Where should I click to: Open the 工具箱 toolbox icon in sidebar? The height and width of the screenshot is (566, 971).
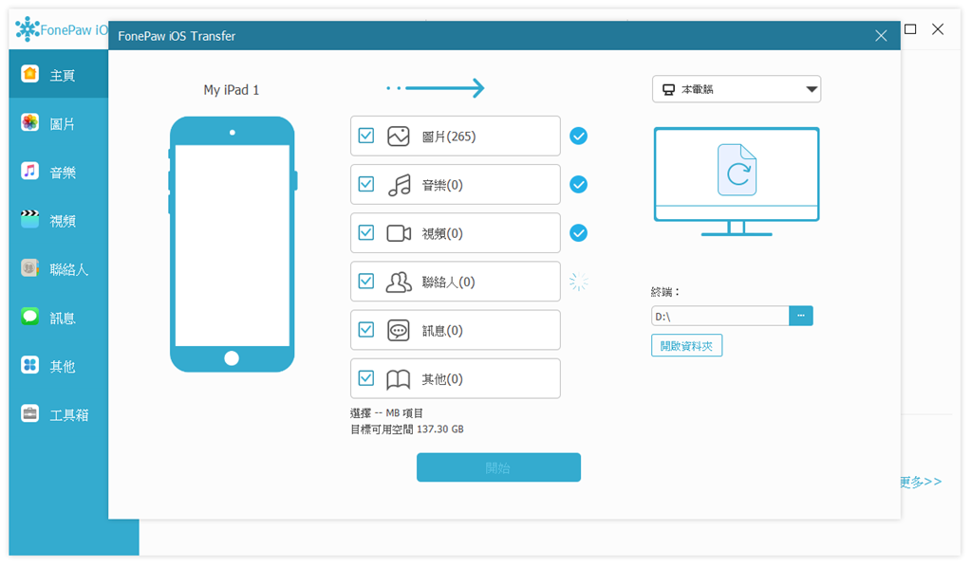[29, 412]
